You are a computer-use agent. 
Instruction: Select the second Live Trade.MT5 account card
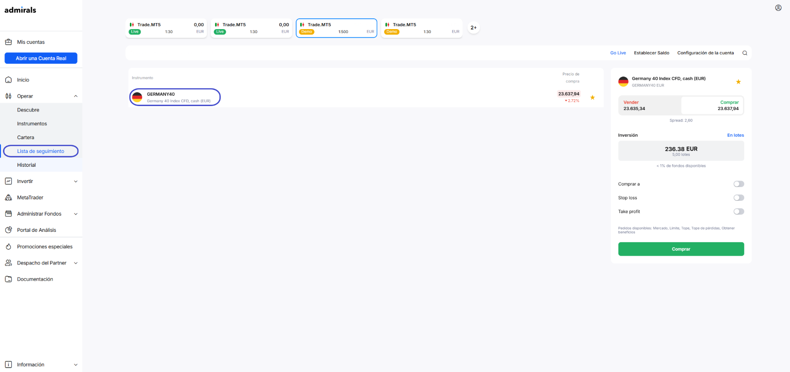(x=251, y=28)
